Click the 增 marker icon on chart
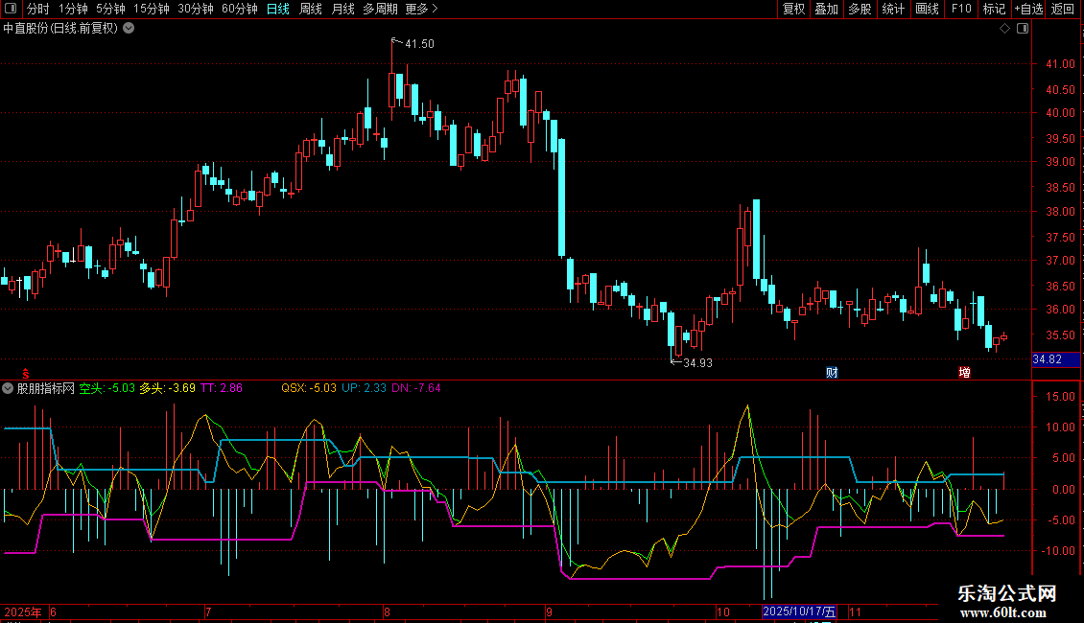This screenshot has height=623, width=1084. [964, 372]
